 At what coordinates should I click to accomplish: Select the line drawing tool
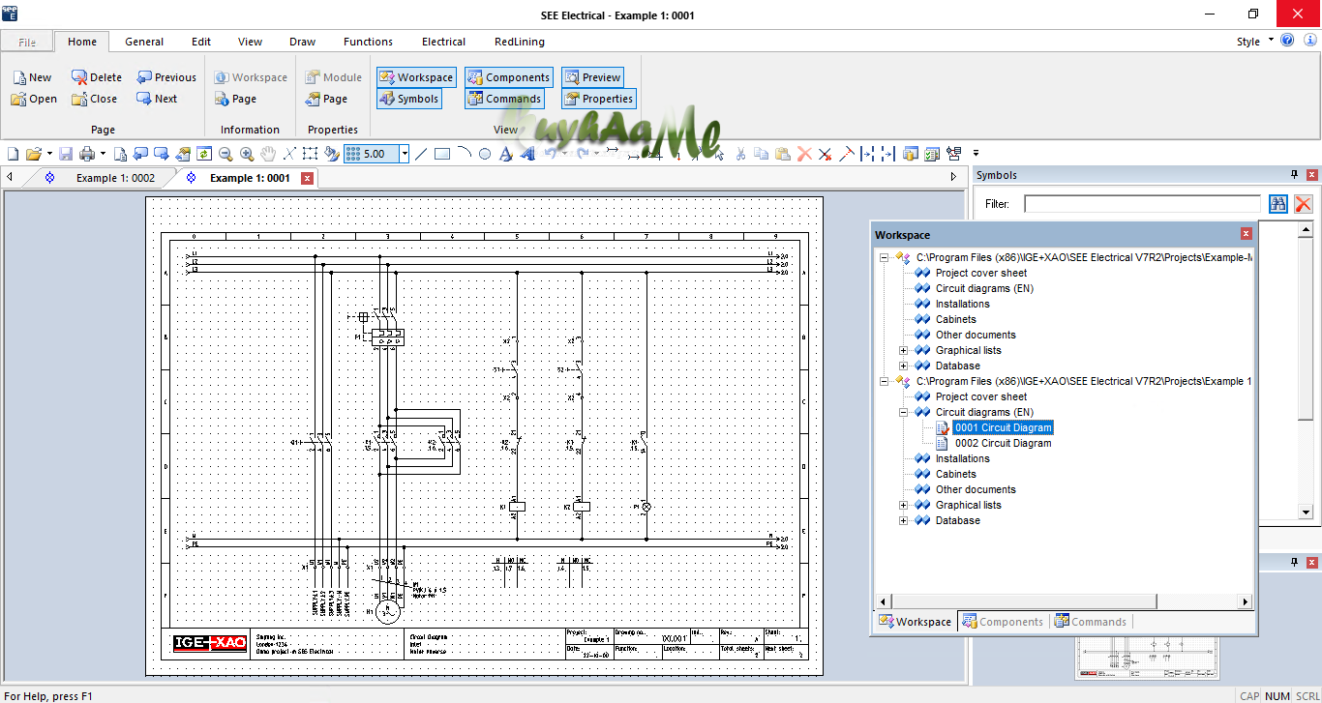[421, 154]
